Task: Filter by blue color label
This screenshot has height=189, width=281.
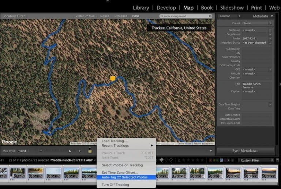Action: [221, 160]
